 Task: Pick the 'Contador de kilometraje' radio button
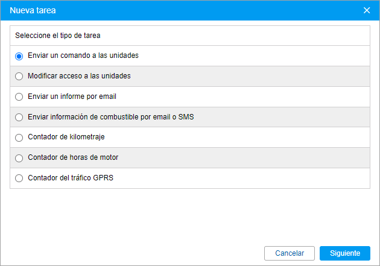[x=19, y=138]
